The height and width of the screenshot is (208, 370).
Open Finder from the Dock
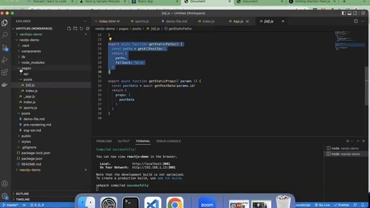86,203
